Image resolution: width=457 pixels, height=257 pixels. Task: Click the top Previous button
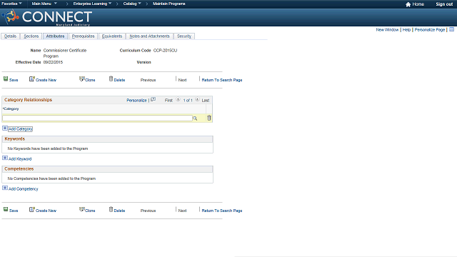click(x=148, y=80)
